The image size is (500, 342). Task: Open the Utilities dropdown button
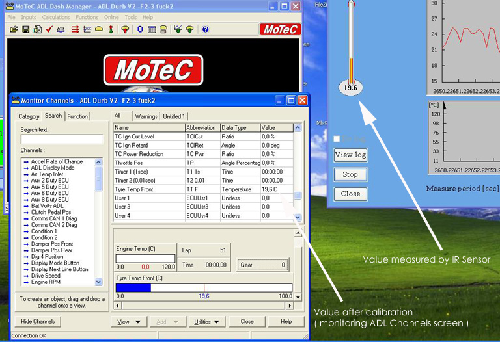tap(207, 322)
